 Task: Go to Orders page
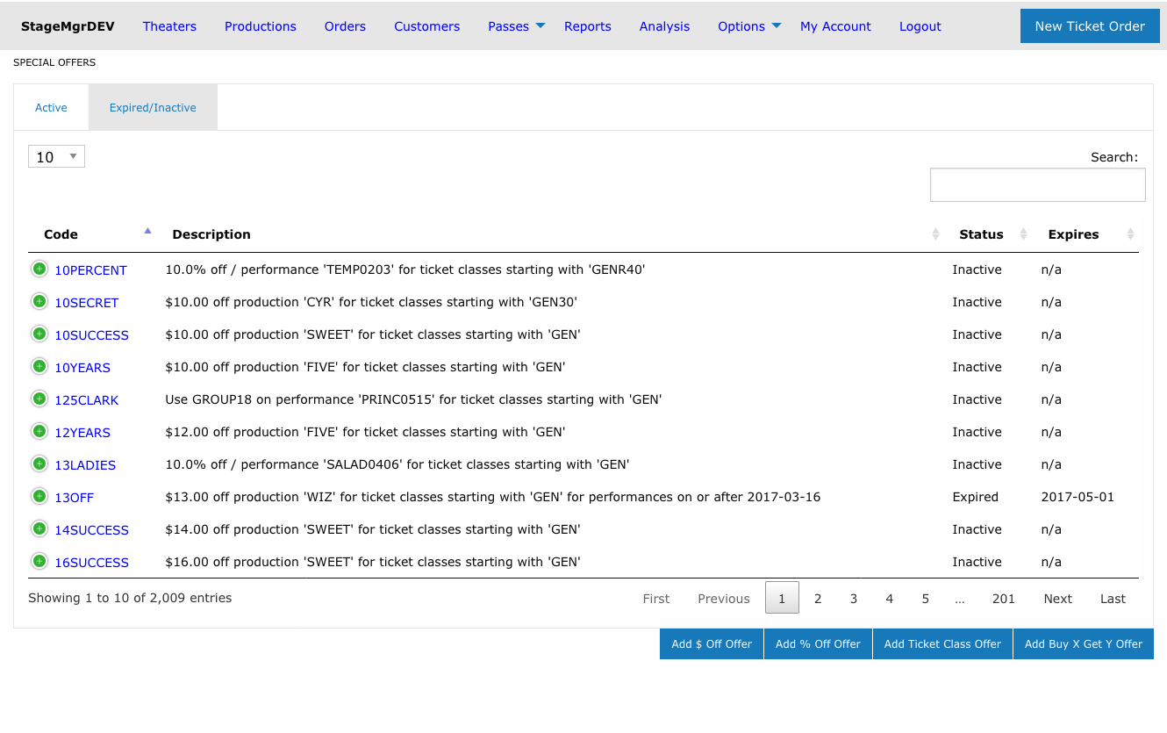click(x=345, y=26)
